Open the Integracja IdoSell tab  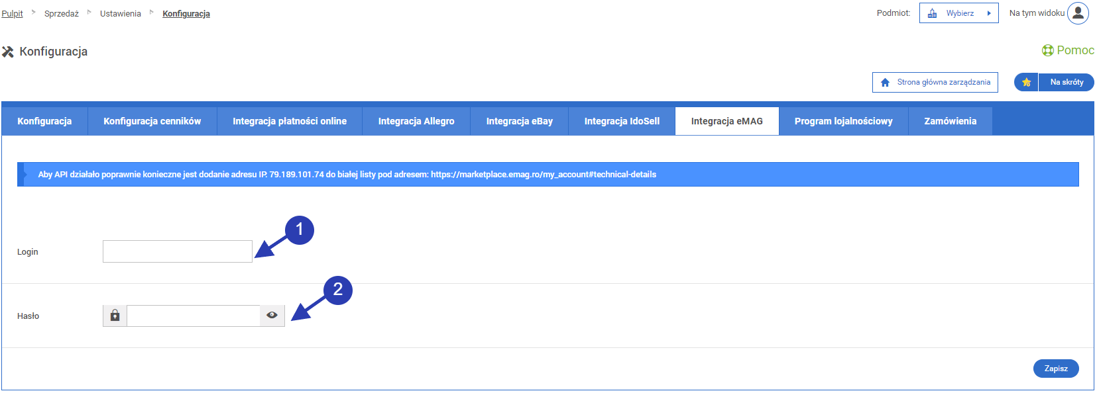tap(621, 121)
